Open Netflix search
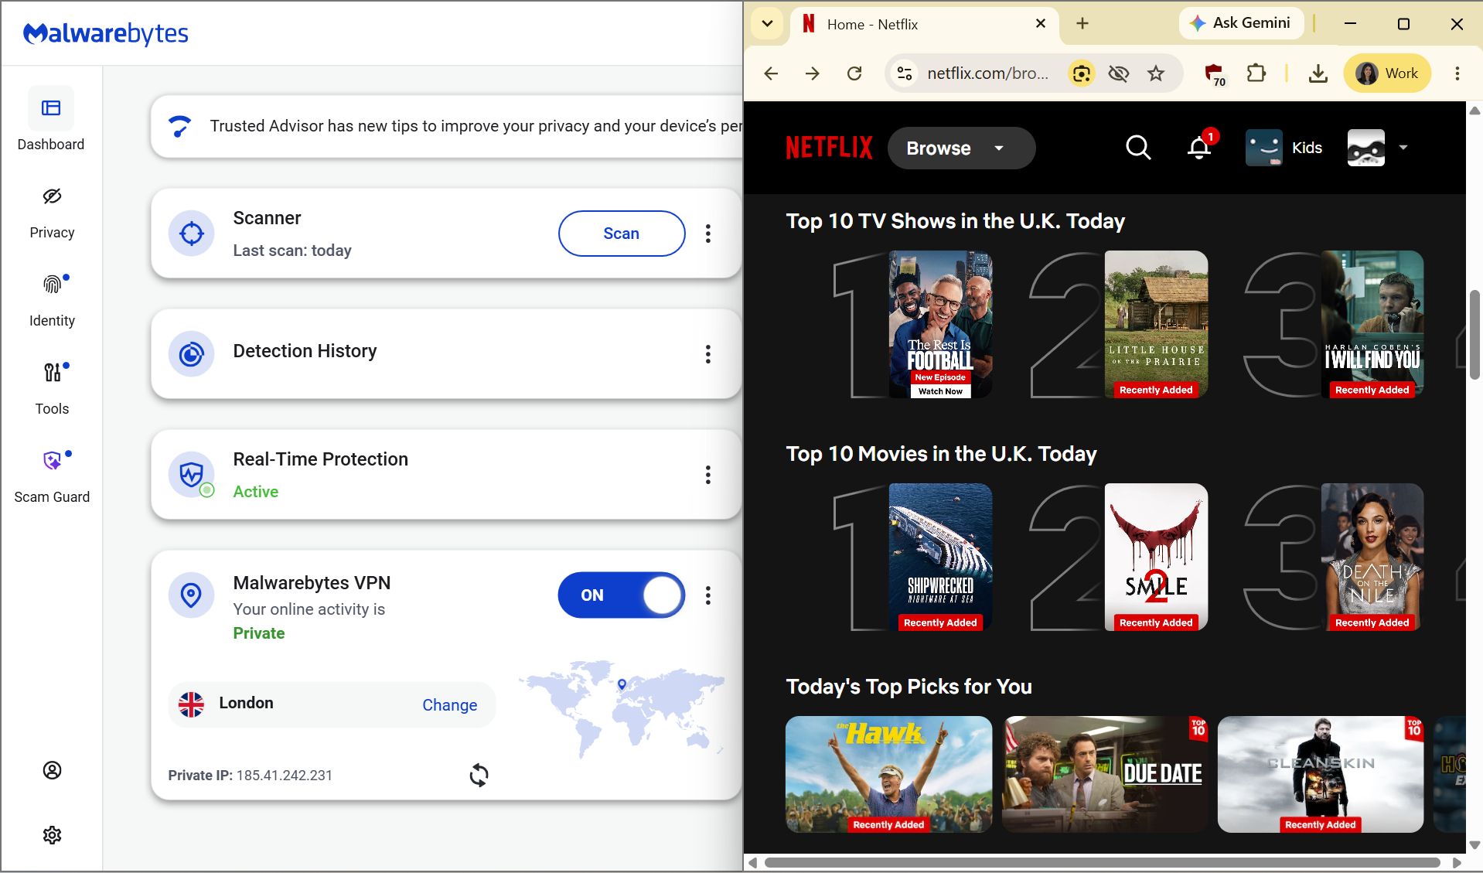 (x=1138, y=148)
